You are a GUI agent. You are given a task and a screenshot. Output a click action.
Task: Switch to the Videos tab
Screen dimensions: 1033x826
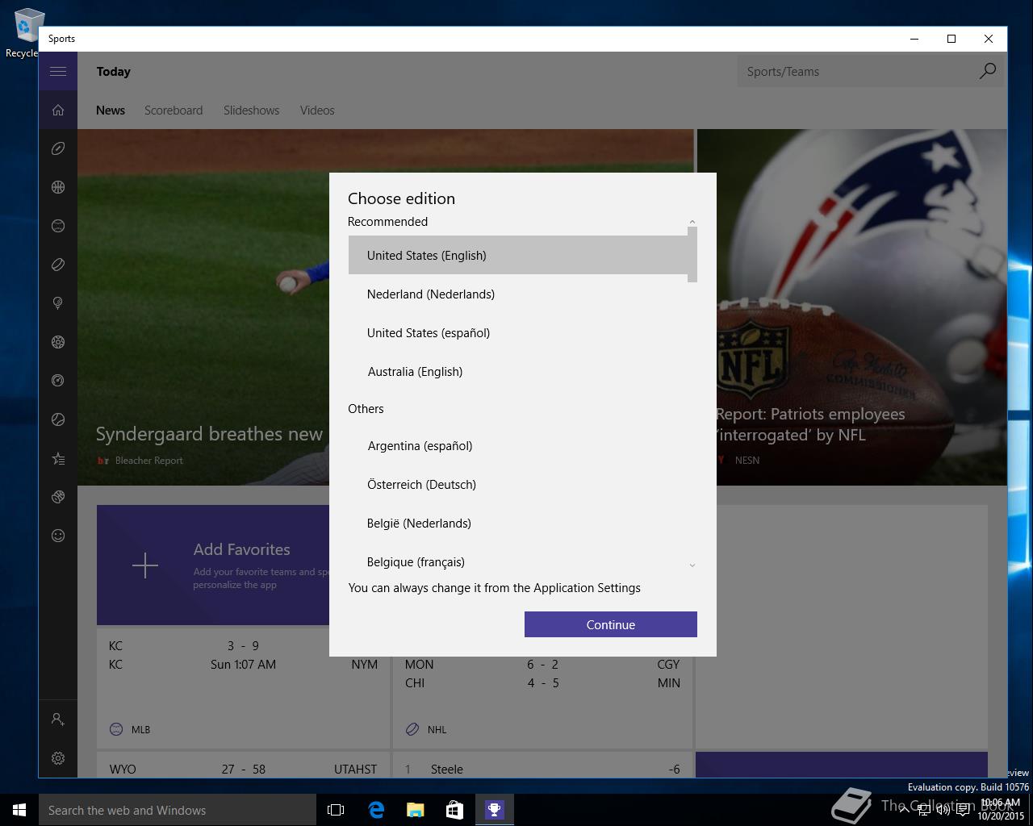317,111
